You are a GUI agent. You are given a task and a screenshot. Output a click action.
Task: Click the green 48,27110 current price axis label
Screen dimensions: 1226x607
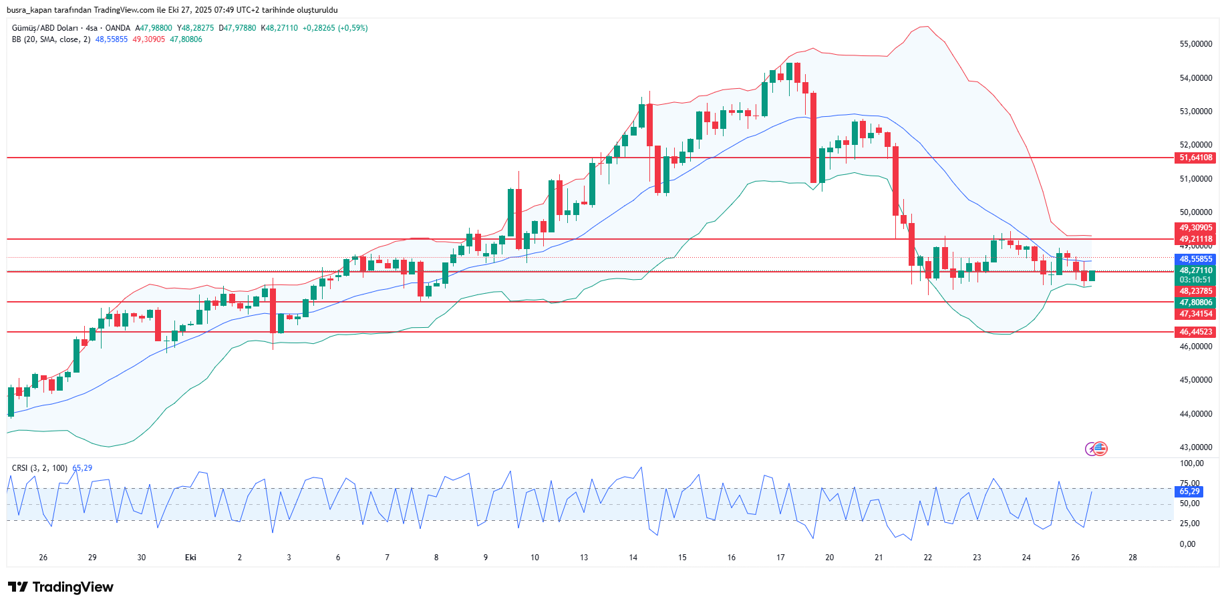pyautogui.click(x=1195, y=271)
